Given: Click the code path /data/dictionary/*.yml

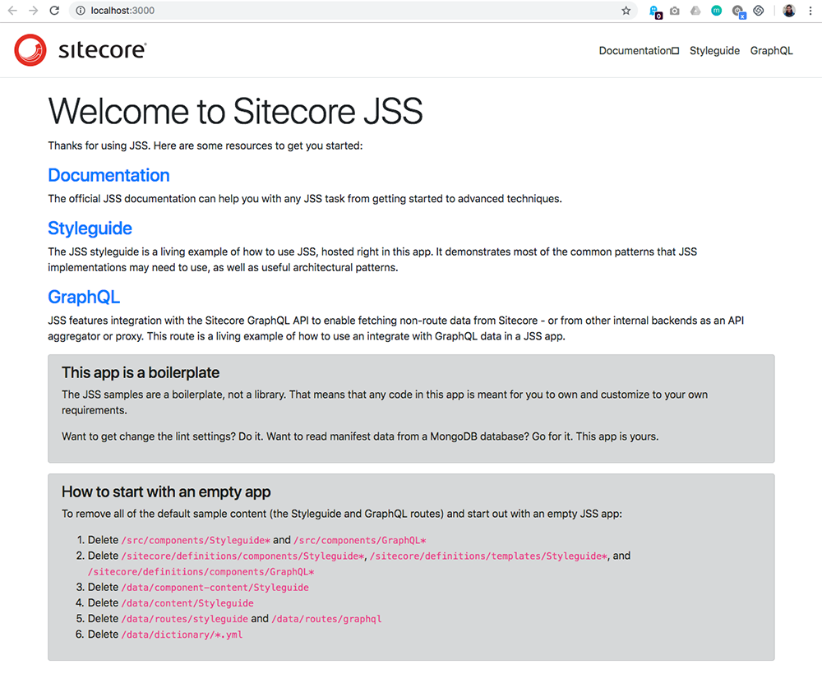Looking at the screenshot, I should coord(182,635).
